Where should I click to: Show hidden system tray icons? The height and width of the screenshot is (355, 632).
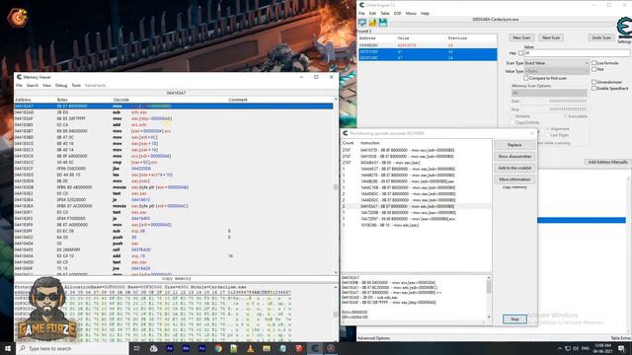click(560, 348)
